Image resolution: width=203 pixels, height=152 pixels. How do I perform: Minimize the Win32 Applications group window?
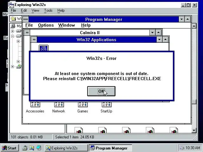point(159,40)
